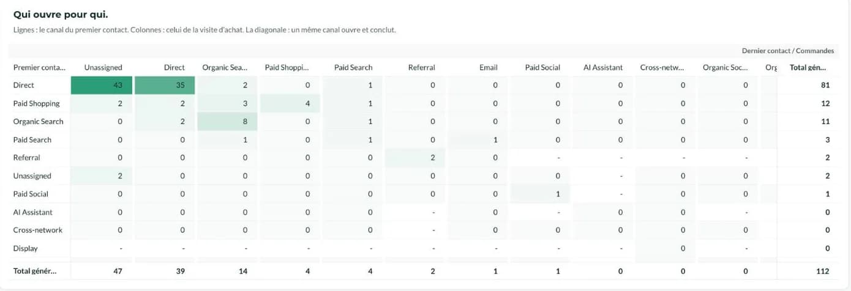Select the 8 cell in Organic Search row

click(x=227, y=122)
